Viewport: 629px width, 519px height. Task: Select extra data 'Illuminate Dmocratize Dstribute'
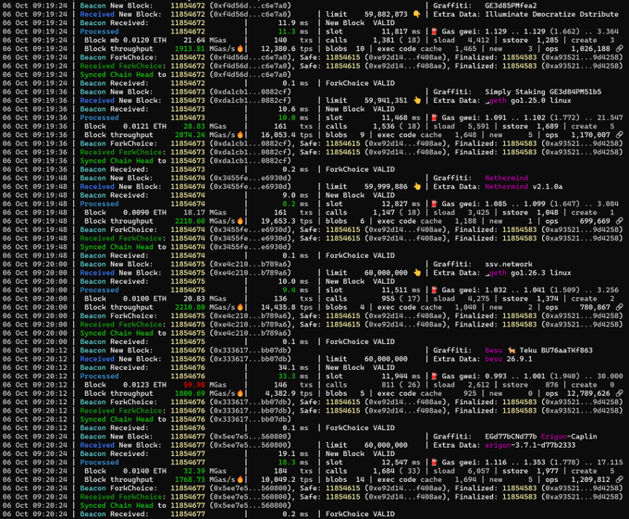551,14
